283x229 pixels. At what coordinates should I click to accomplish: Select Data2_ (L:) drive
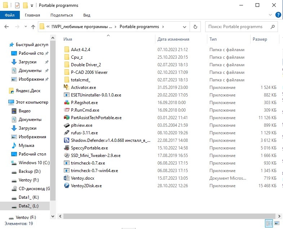[x=25, y=206]
